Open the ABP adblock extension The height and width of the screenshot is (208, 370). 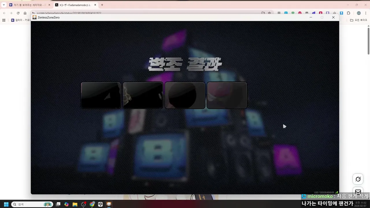tap(300, 13)
